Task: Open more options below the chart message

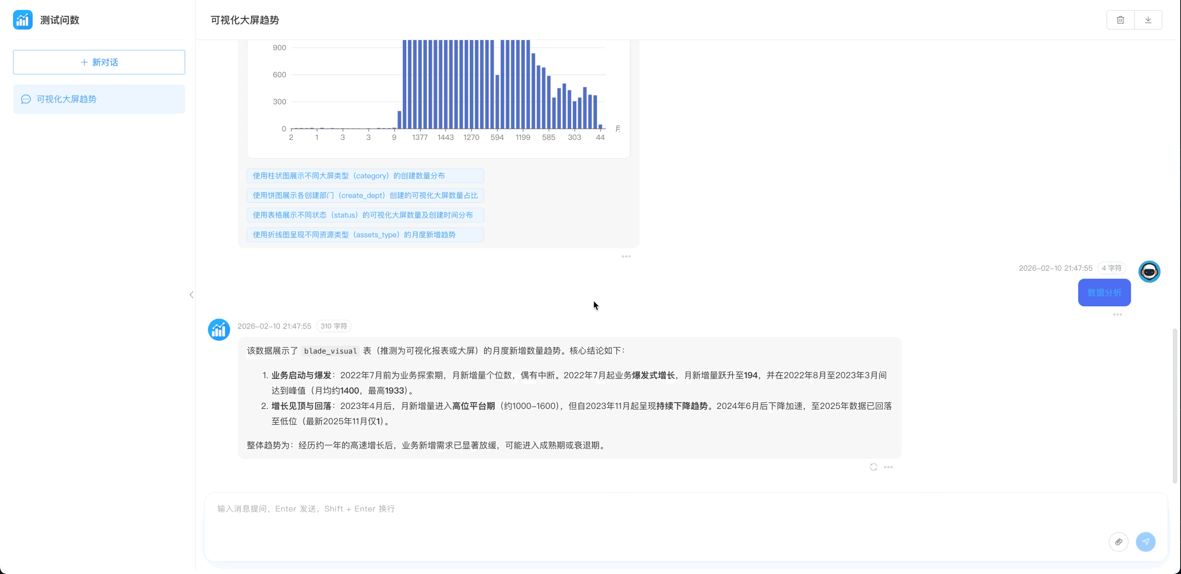Action: click(x=626, y=257)
